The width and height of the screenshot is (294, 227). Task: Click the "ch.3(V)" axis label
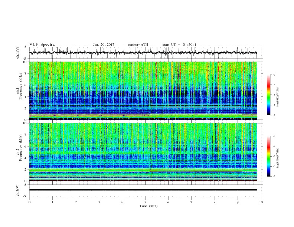pyautogui.click(x=18, y=190)
